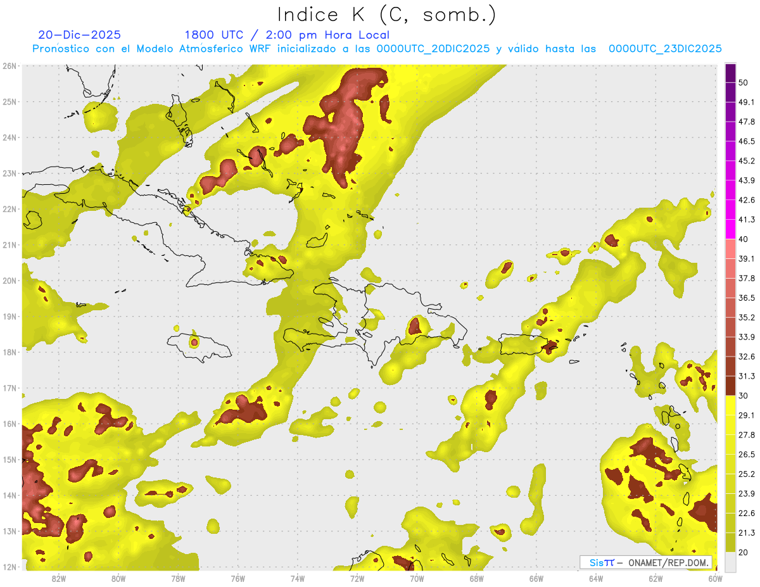
Task: Click the latitude label '17N'
Action: tap(9, 388)
